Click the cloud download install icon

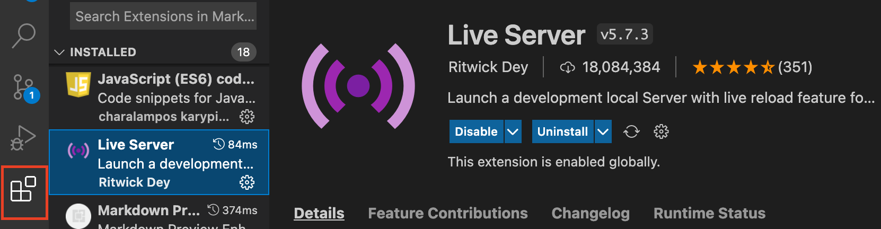567,67
